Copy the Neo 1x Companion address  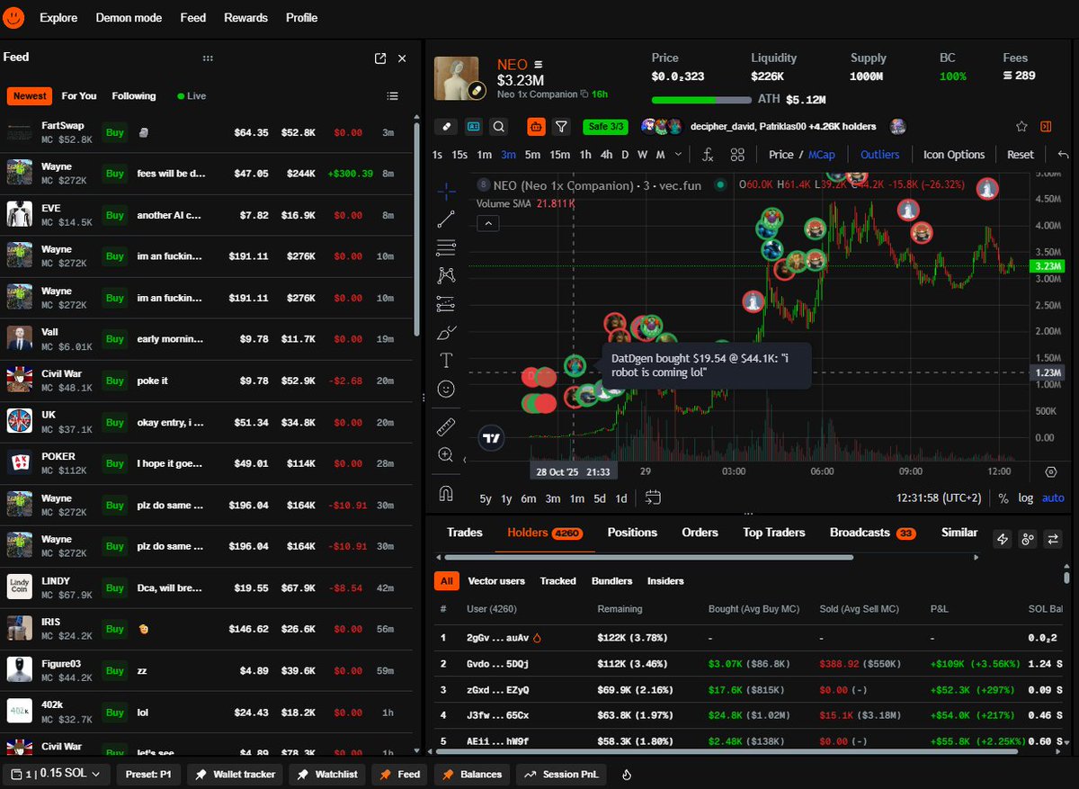click(584, 94)
